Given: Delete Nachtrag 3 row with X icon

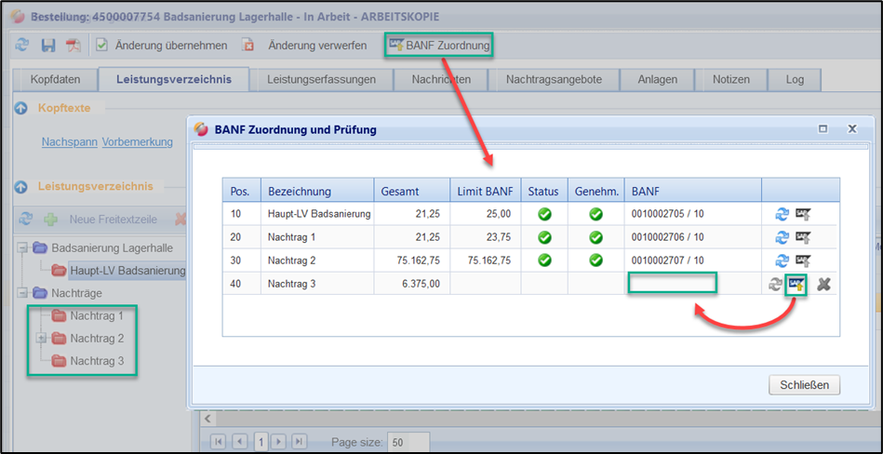Looking at the screenshot, I should [823, 285].
